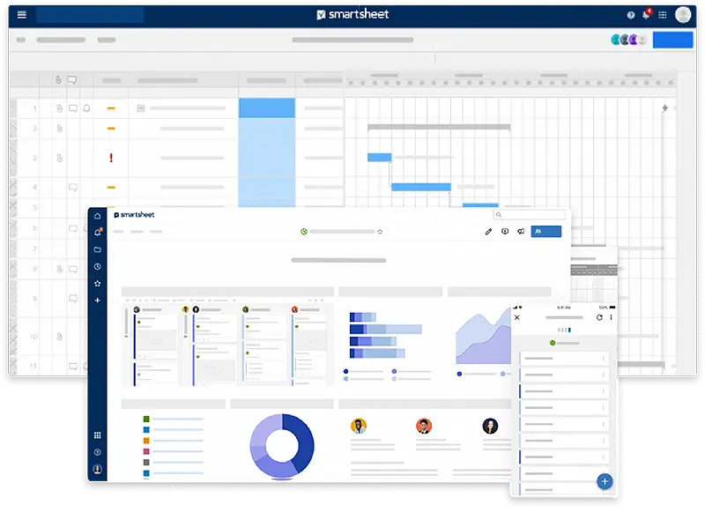This screenshot has height=520, width=705.
Task: Open notifications from the bell icon
Action: coord(646,14)
